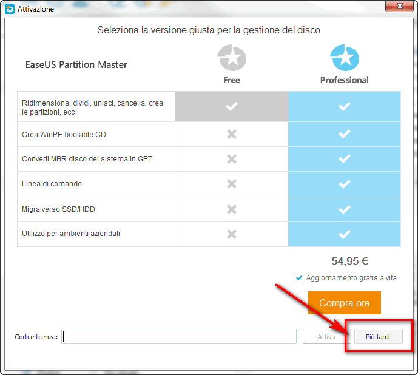Click 'Utilizzo per ambienti aziendali' text
418x375 pixels.
tap(71, 234)
